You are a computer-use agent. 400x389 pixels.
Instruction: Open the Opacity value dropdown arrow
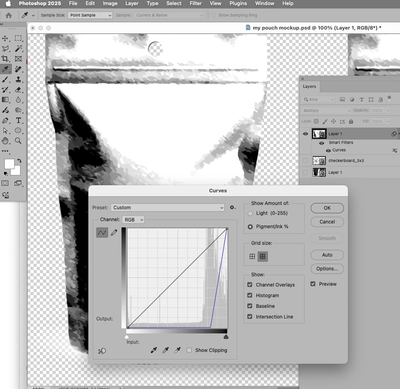[388, 110]
